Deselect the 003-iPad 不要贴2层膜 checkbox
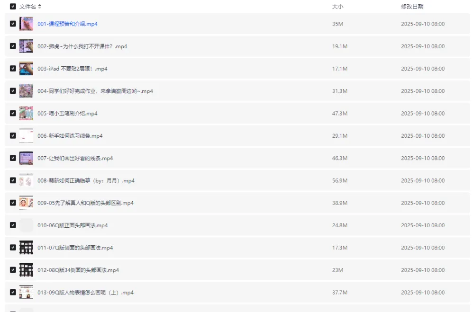Viewport: 474px width, 312px height. [13, 69]
